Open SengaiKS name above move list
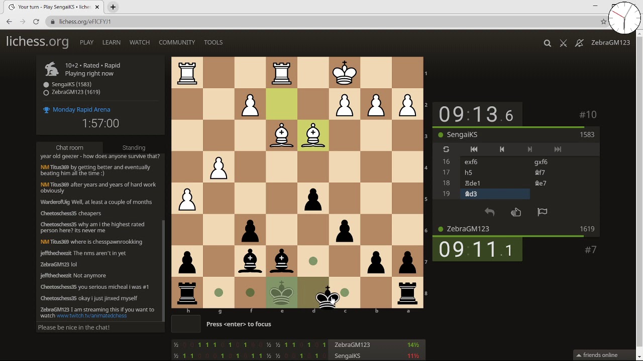Image resolution: width=643 pixels, height=361 pixels. click(x=462, y=134)
